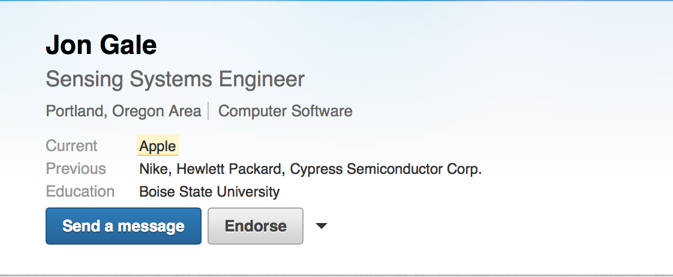
Task: Click the yellow highlight under Apple
Action: 158,155
